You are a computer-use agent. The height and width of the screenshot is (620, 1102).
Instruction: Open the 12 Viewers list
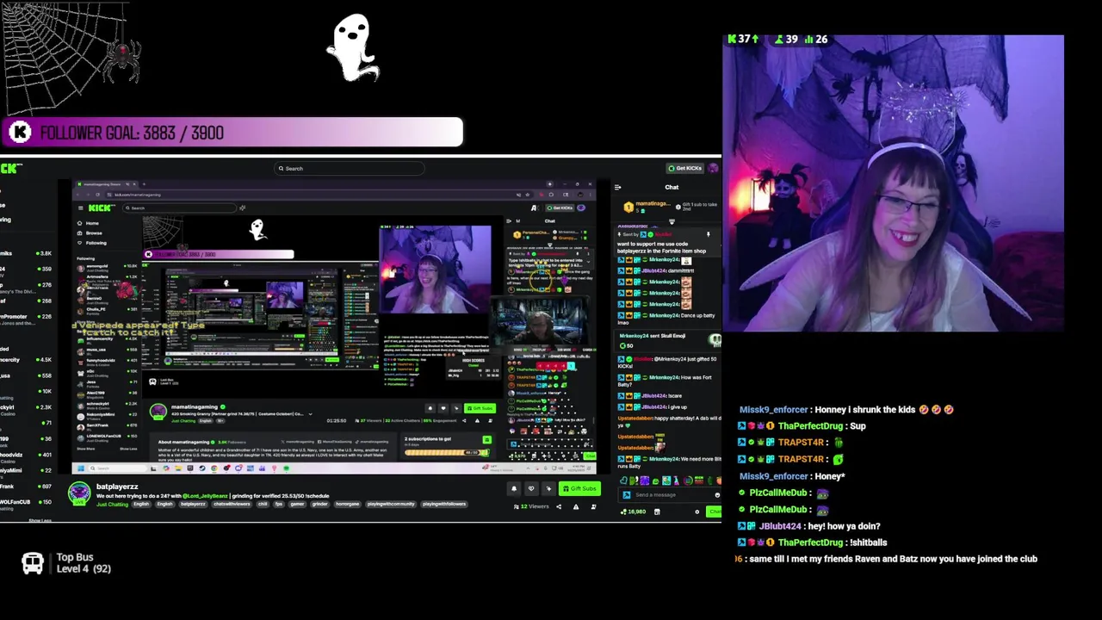(x=531, y=506)
